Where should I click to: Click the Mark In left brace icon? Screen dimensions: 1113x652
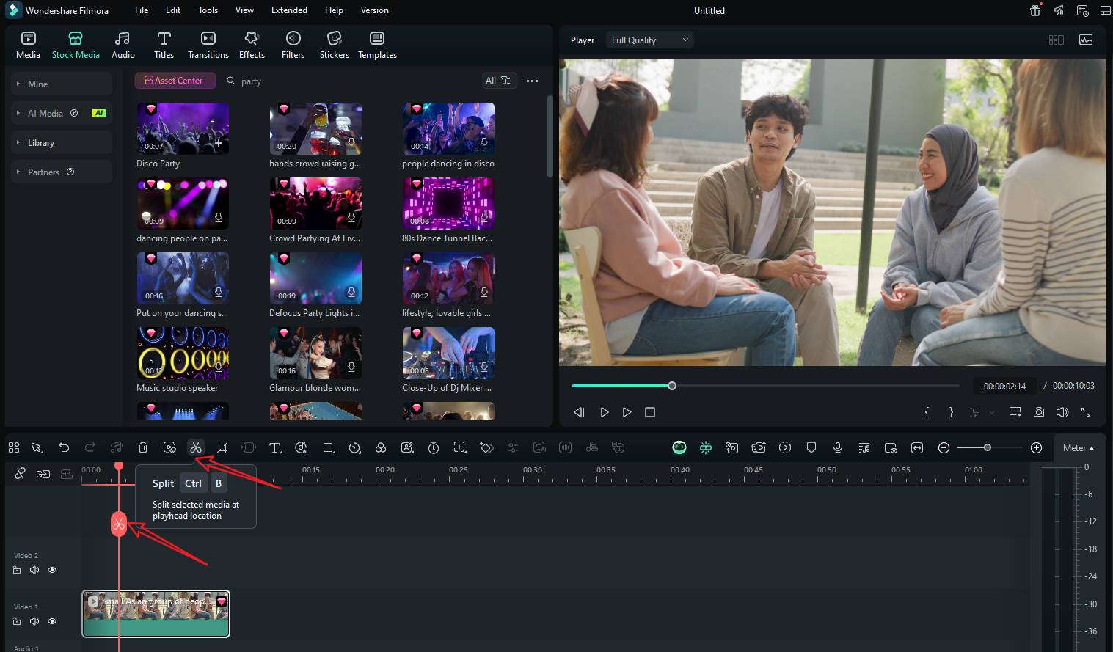(927, 412)
